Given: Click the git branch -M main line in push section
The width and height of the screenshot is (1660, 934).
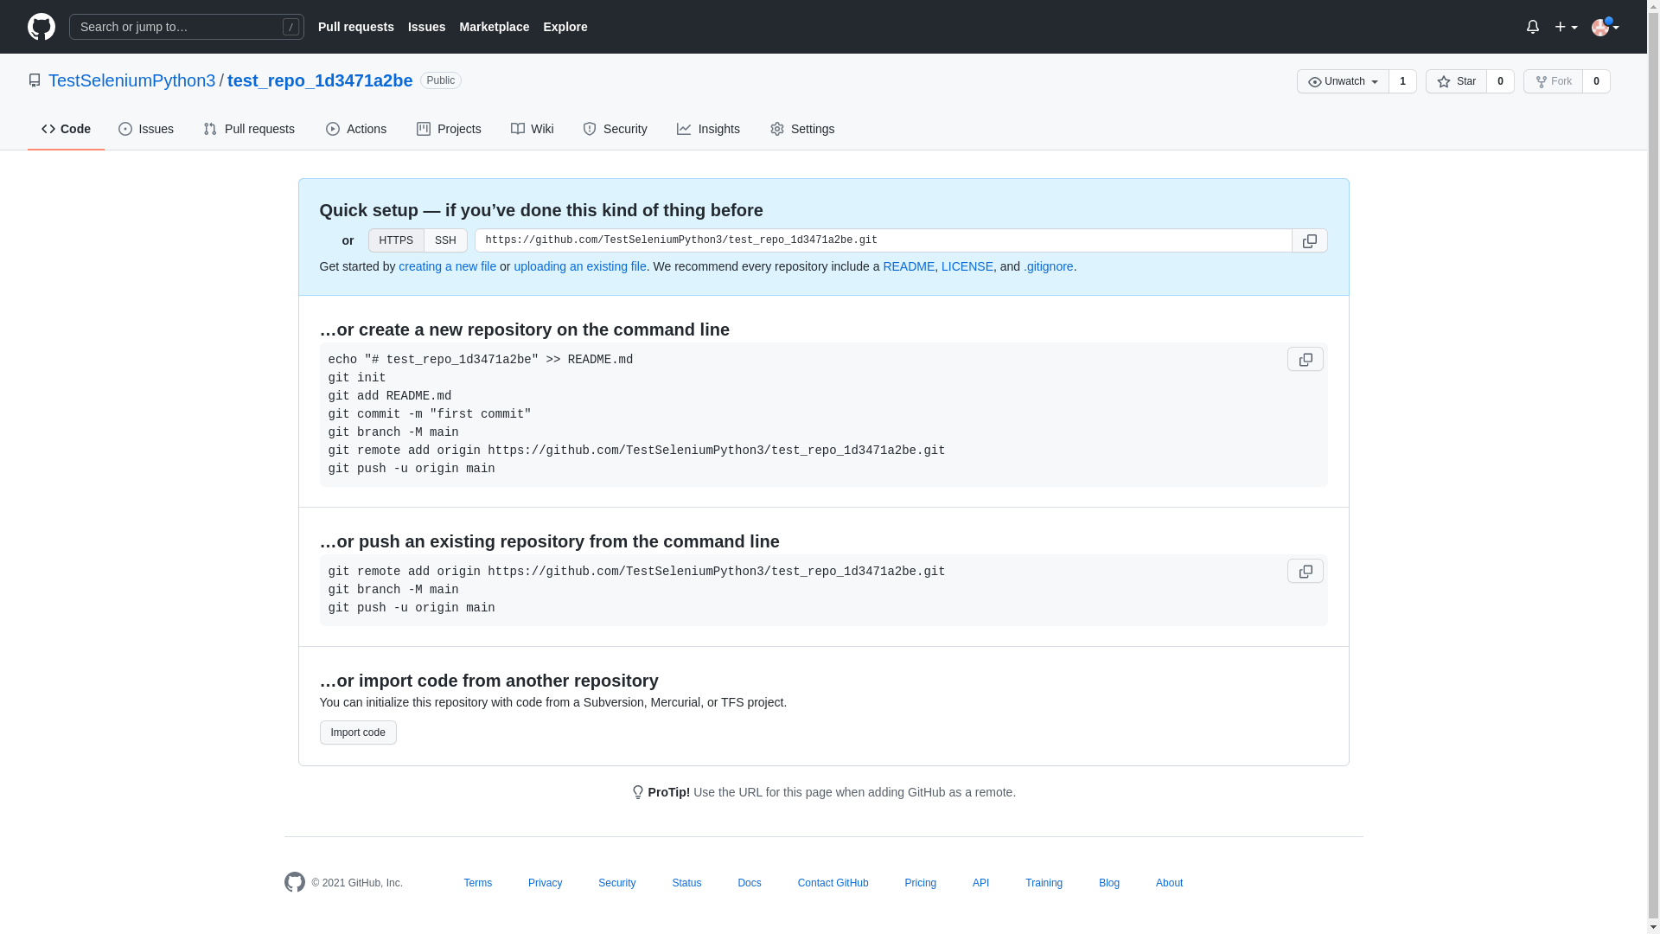Looking at the screenshot, I should point(393,590).
